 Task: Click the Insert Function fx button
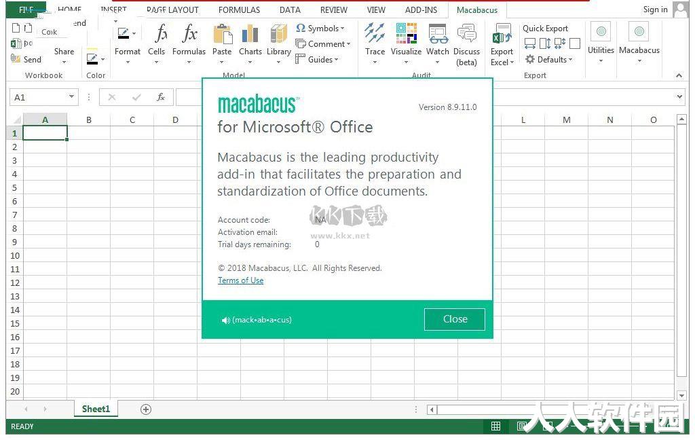160,97
